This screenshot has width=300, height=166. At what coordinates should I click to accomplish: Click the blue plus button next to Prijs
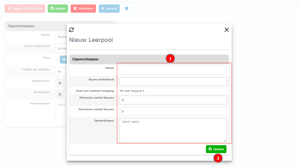click(x=63, y=60)
